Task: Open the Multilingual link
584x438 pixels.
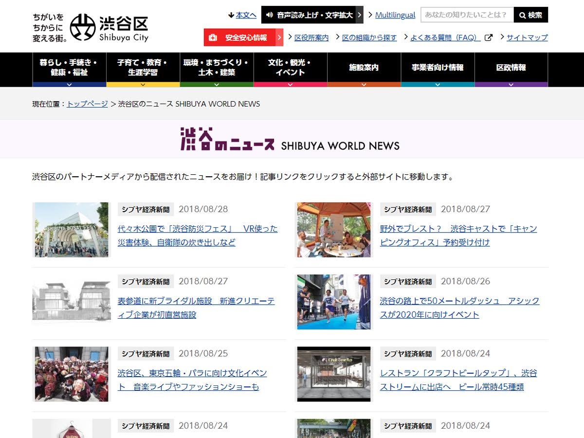Action: tap(395, 15)
